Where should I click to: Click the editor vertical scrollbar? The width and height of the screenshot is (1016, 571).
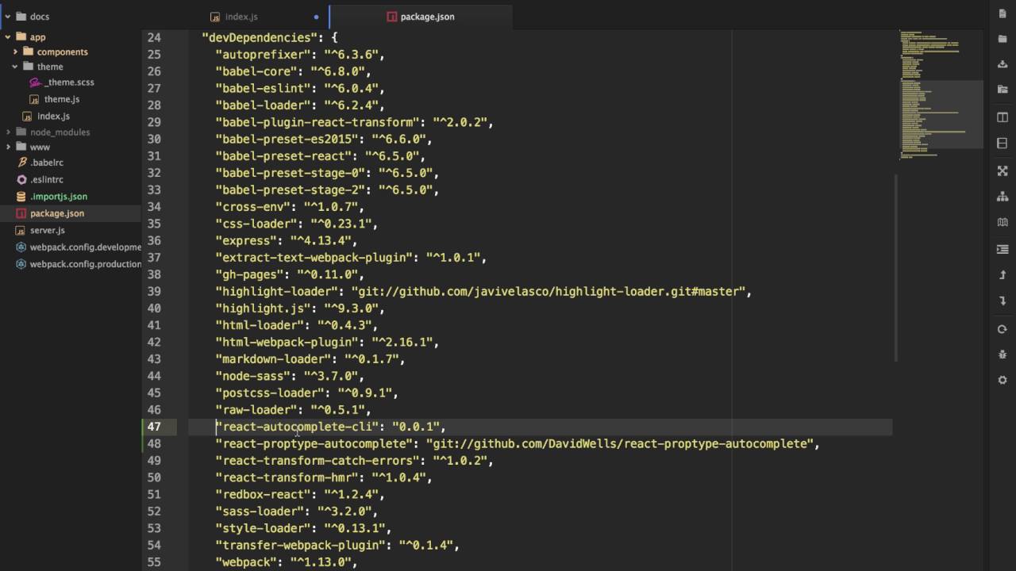(x=896, y=268)
